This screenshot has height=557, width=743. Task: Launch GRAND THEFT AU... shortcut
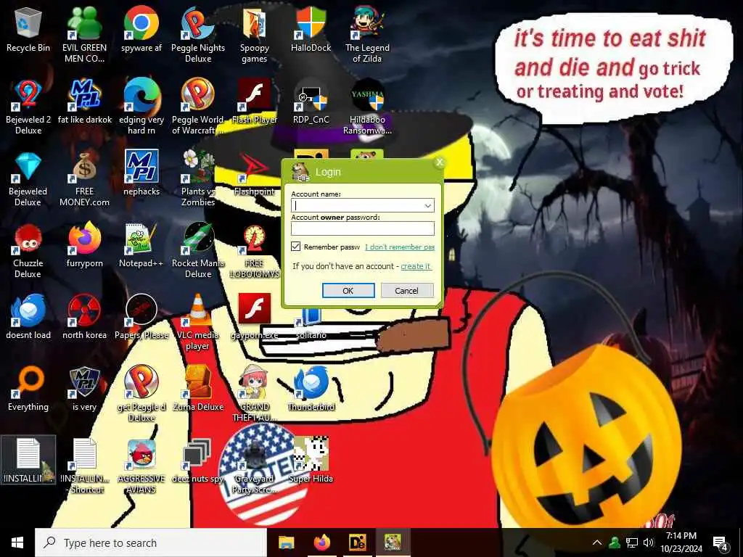click(x=255, y=394)
